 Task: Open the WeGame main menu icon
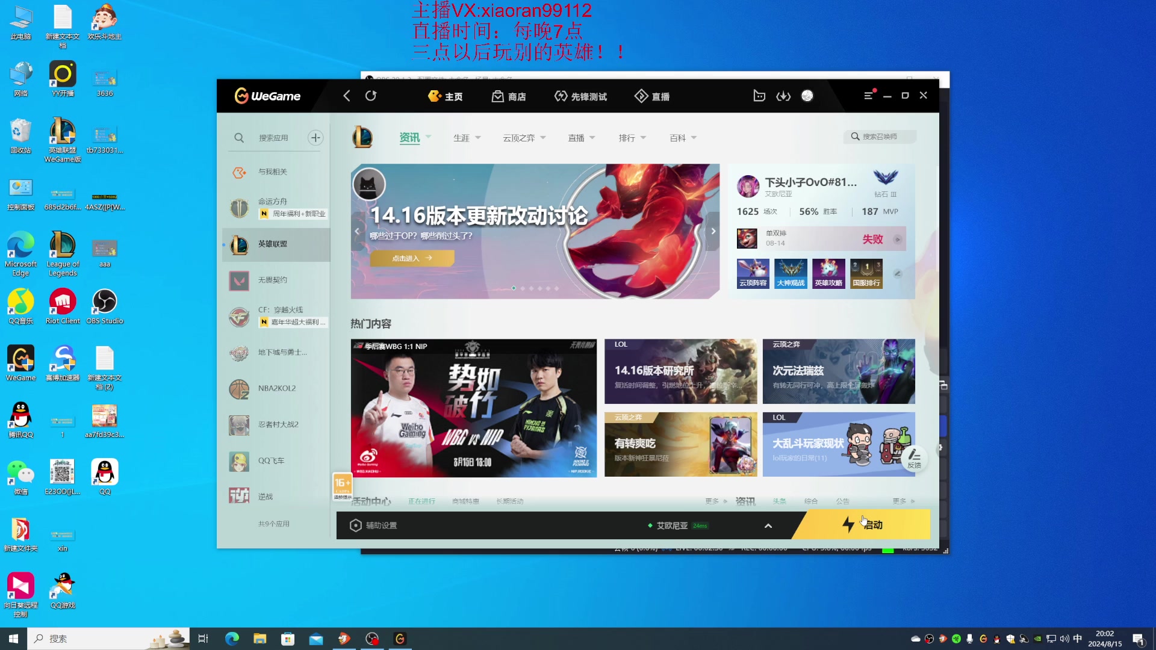click(x=868, y=96)
